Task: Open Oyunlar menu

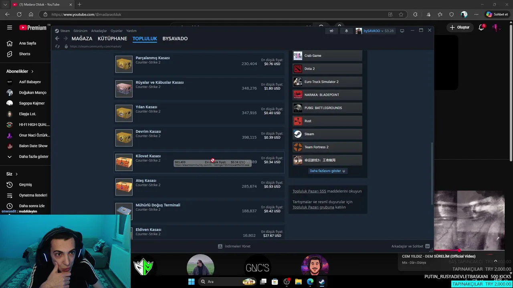Action: point(117,31)
